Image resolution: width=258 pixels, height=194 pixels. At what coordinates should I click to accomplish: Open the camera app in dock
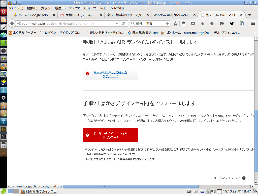point(4,51)
